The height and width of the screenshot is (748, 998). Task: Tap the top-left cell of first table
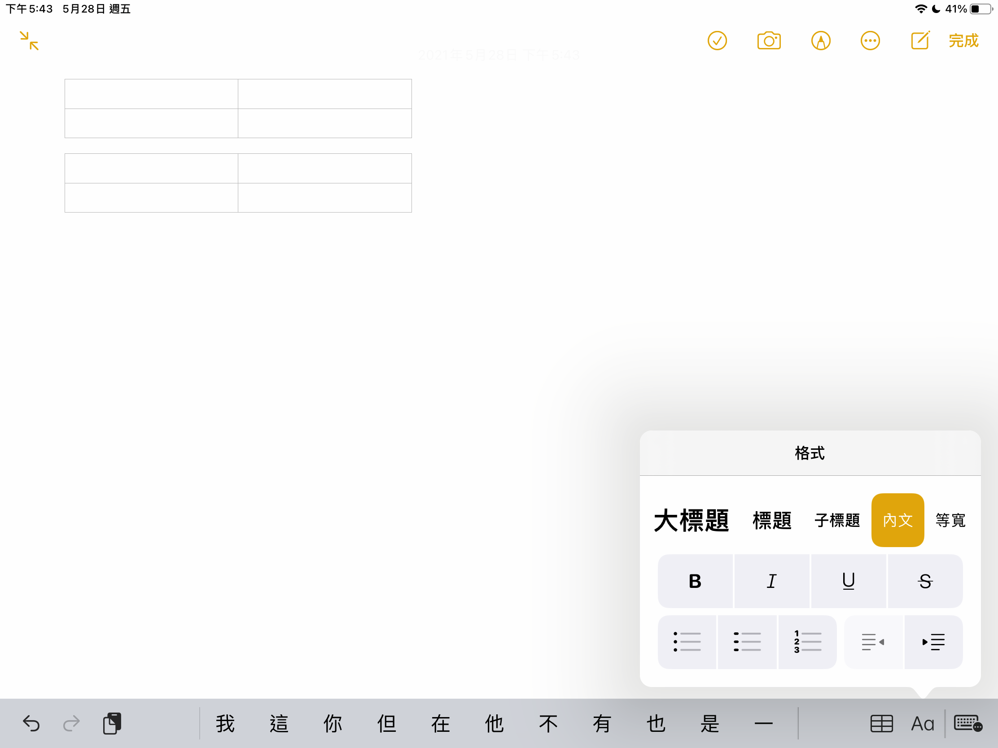(x=151, y=94)
